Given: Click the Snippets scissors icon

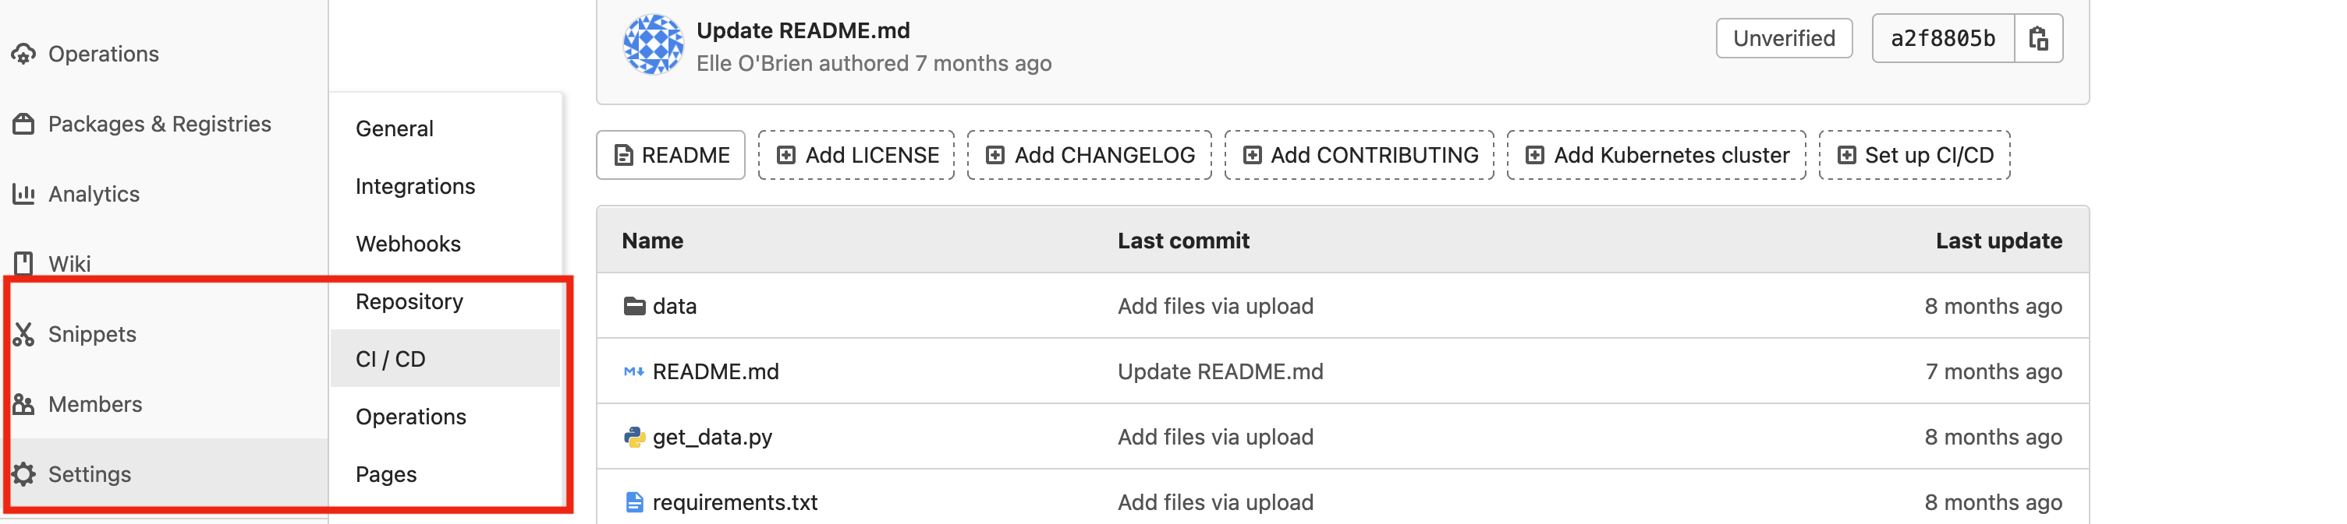Looking at the screenshot, I should [23, 334].
